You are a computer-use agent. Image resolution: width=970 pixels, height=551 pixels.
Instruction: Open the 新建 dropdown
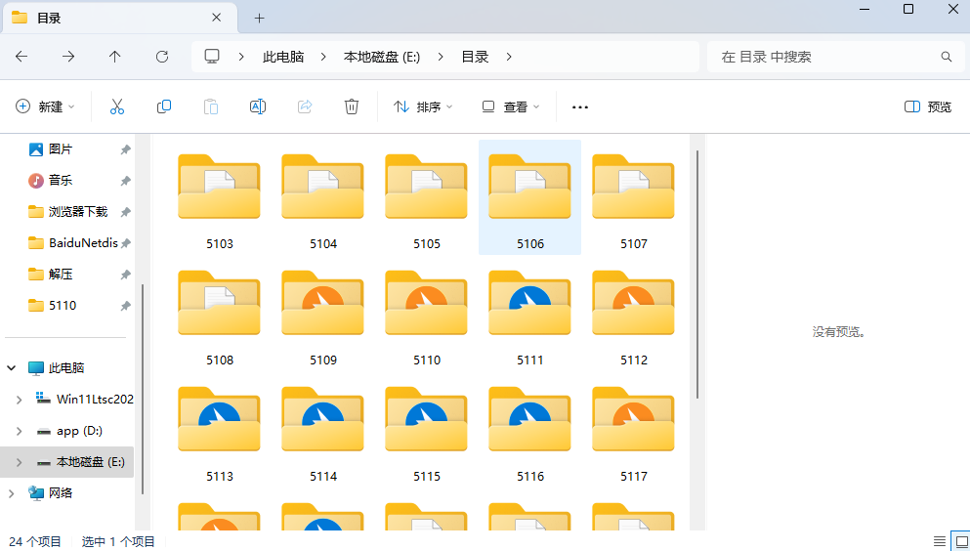pyautogui.click(x=45, y=107)
